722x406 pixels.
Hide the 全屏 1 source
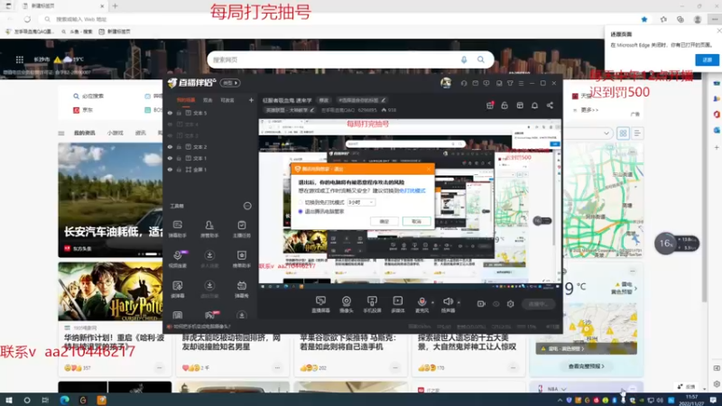(170, 170)
